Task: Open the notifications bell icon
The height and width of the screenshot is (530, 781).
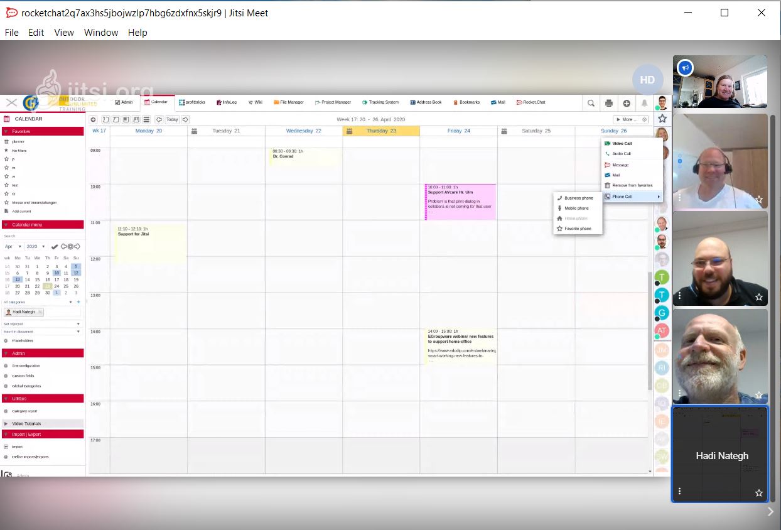Action: 644,103
